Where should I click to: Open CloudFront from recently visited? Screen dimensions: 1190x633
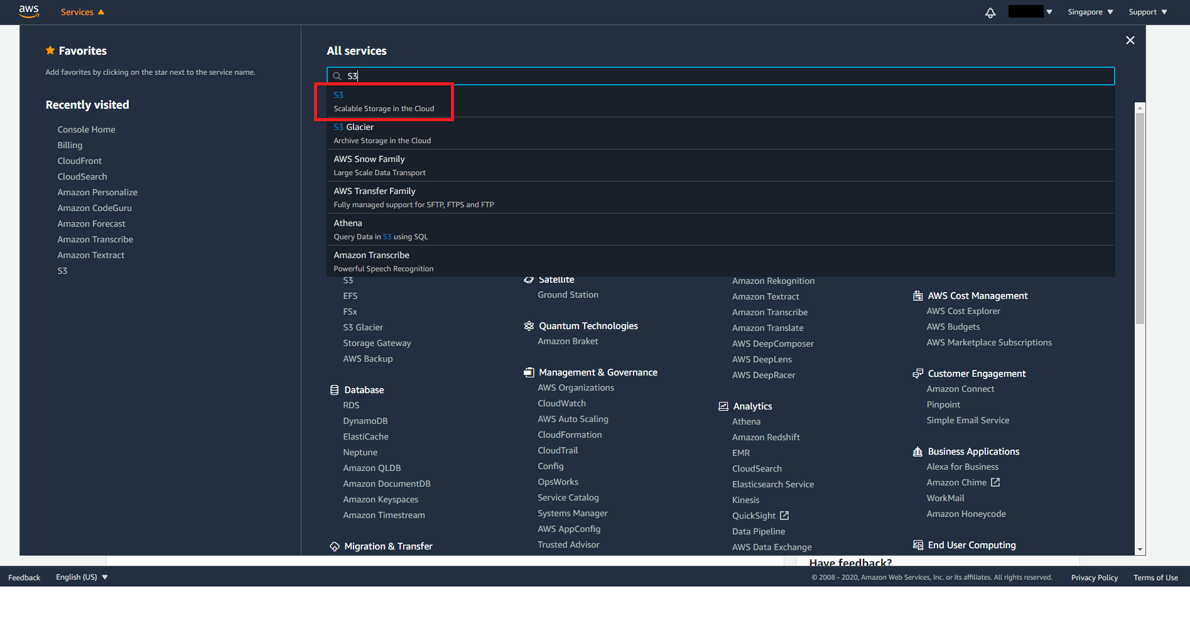coord(79,161)
